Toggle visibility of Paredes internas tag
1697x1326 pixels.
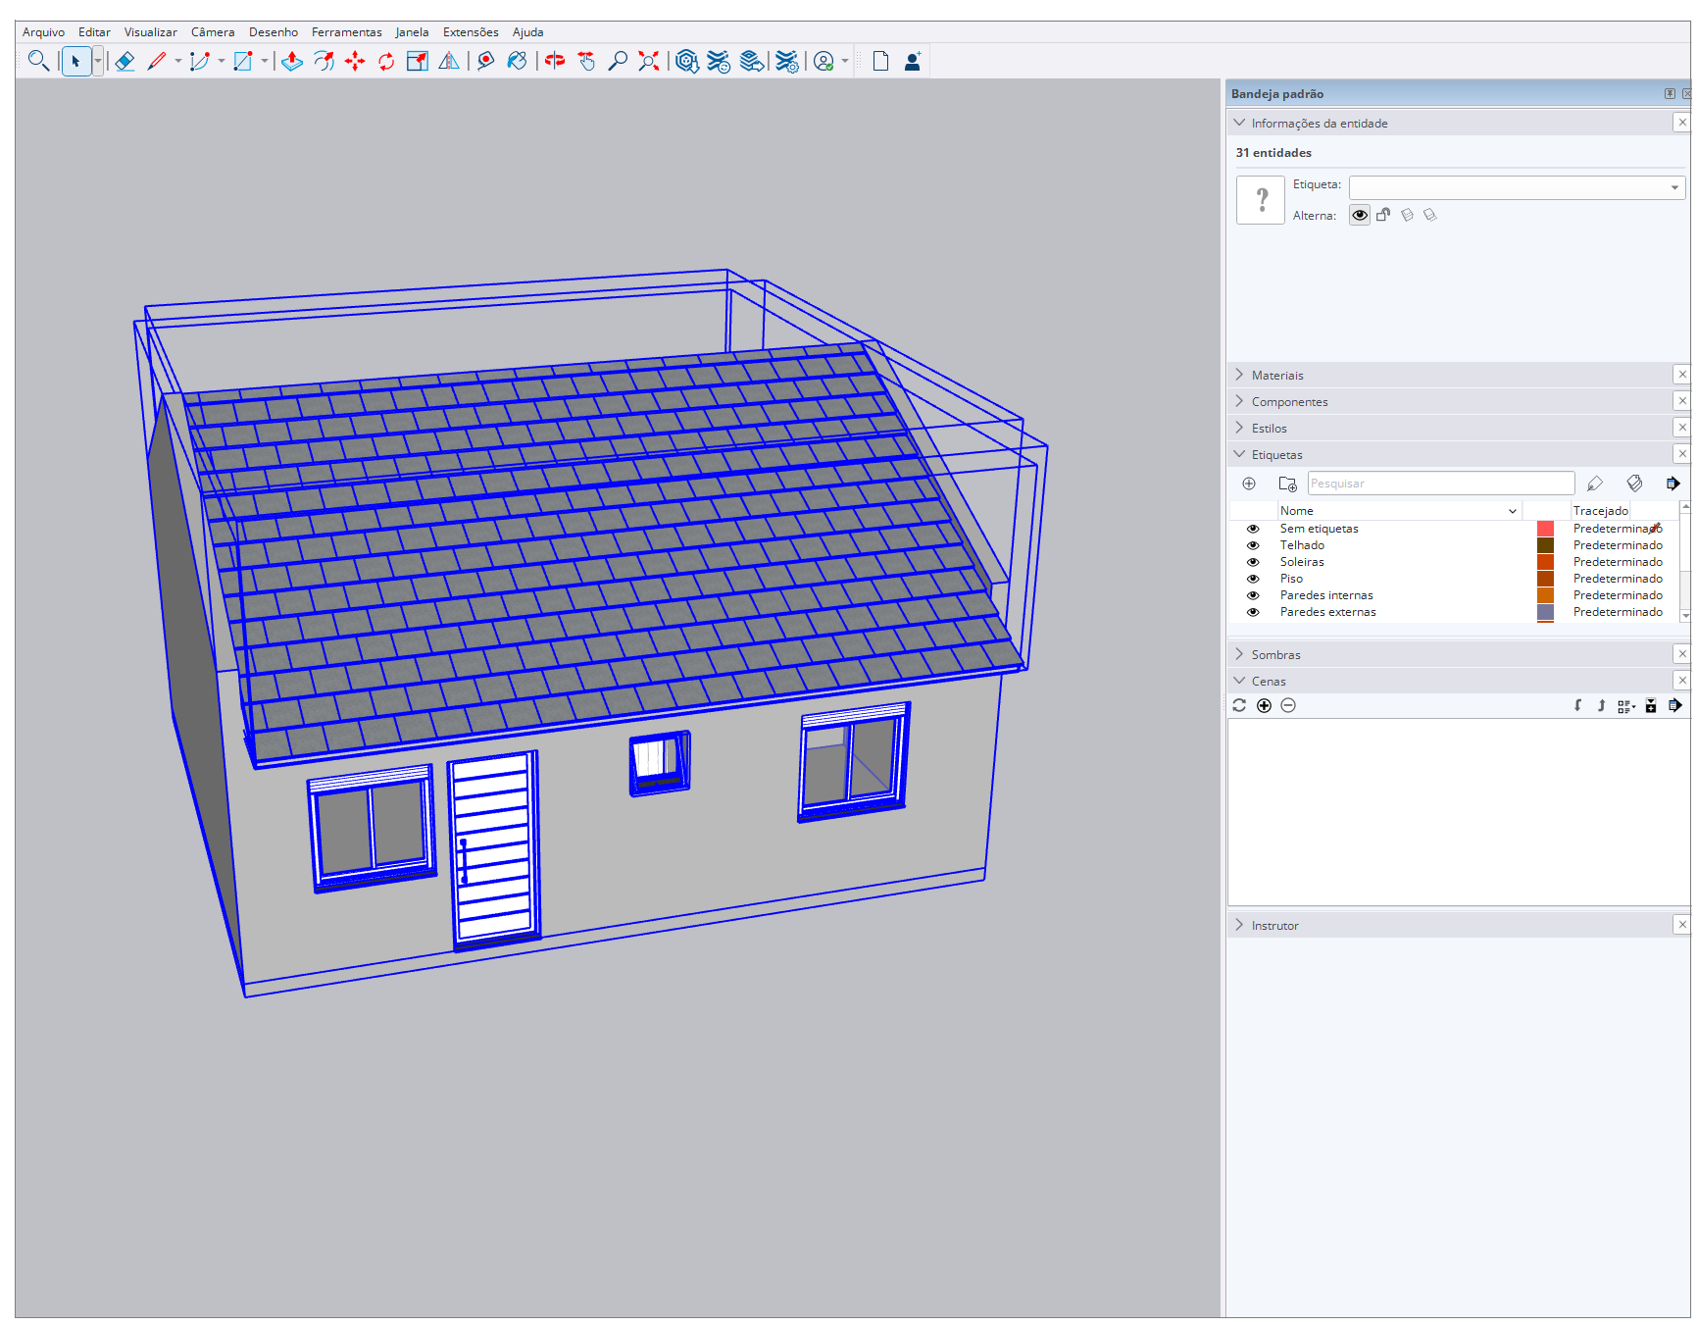1253,595
